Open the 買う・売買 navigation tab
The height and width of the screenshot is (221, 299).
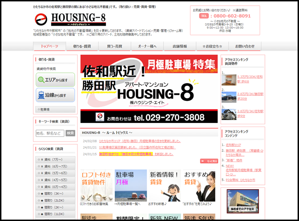(114, 46)
